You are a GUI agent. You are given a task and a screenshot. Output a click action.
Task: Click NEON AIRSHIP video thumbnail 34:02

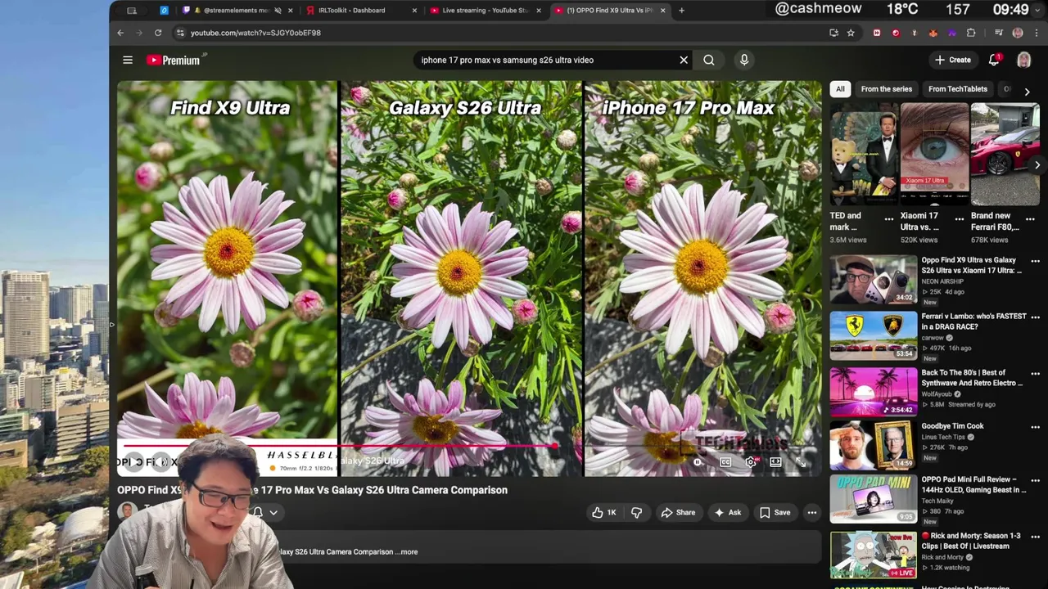(x=874, y=281)
